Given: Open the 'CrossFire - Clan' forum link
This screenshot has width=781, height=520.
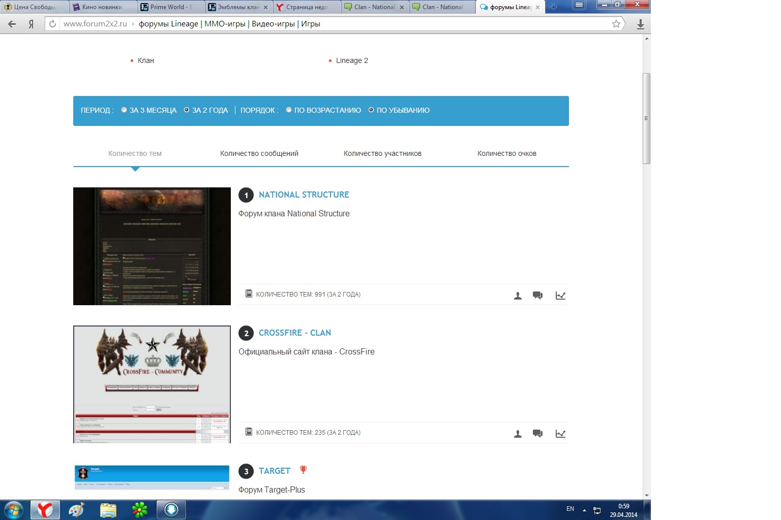Looking at the screenshot, I should (295, 333).
